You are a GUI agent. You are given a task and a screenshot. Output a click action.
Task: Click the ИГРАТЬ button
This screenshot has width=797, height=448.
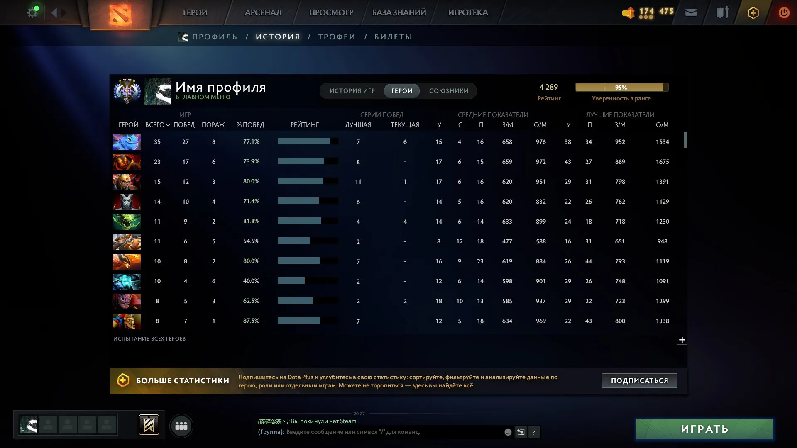704,429
